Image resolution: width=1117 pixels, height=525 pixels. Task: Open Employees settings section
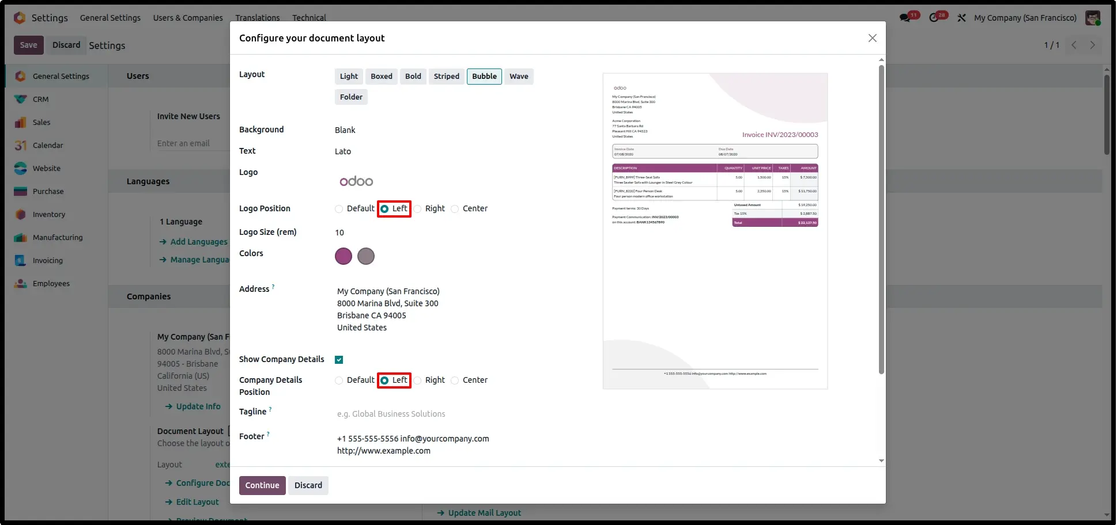pos(56,283)
